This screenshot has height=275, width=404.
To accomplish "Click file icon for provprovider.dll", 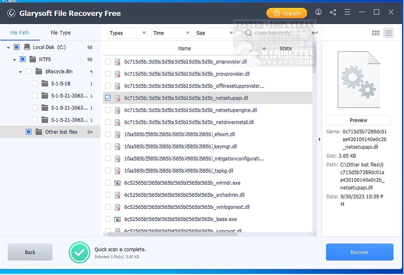I will (x=118, y=74).
